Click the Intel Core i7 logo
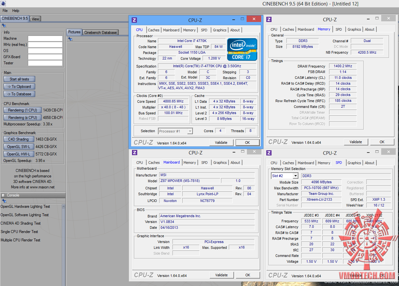 tap(242, 49)
